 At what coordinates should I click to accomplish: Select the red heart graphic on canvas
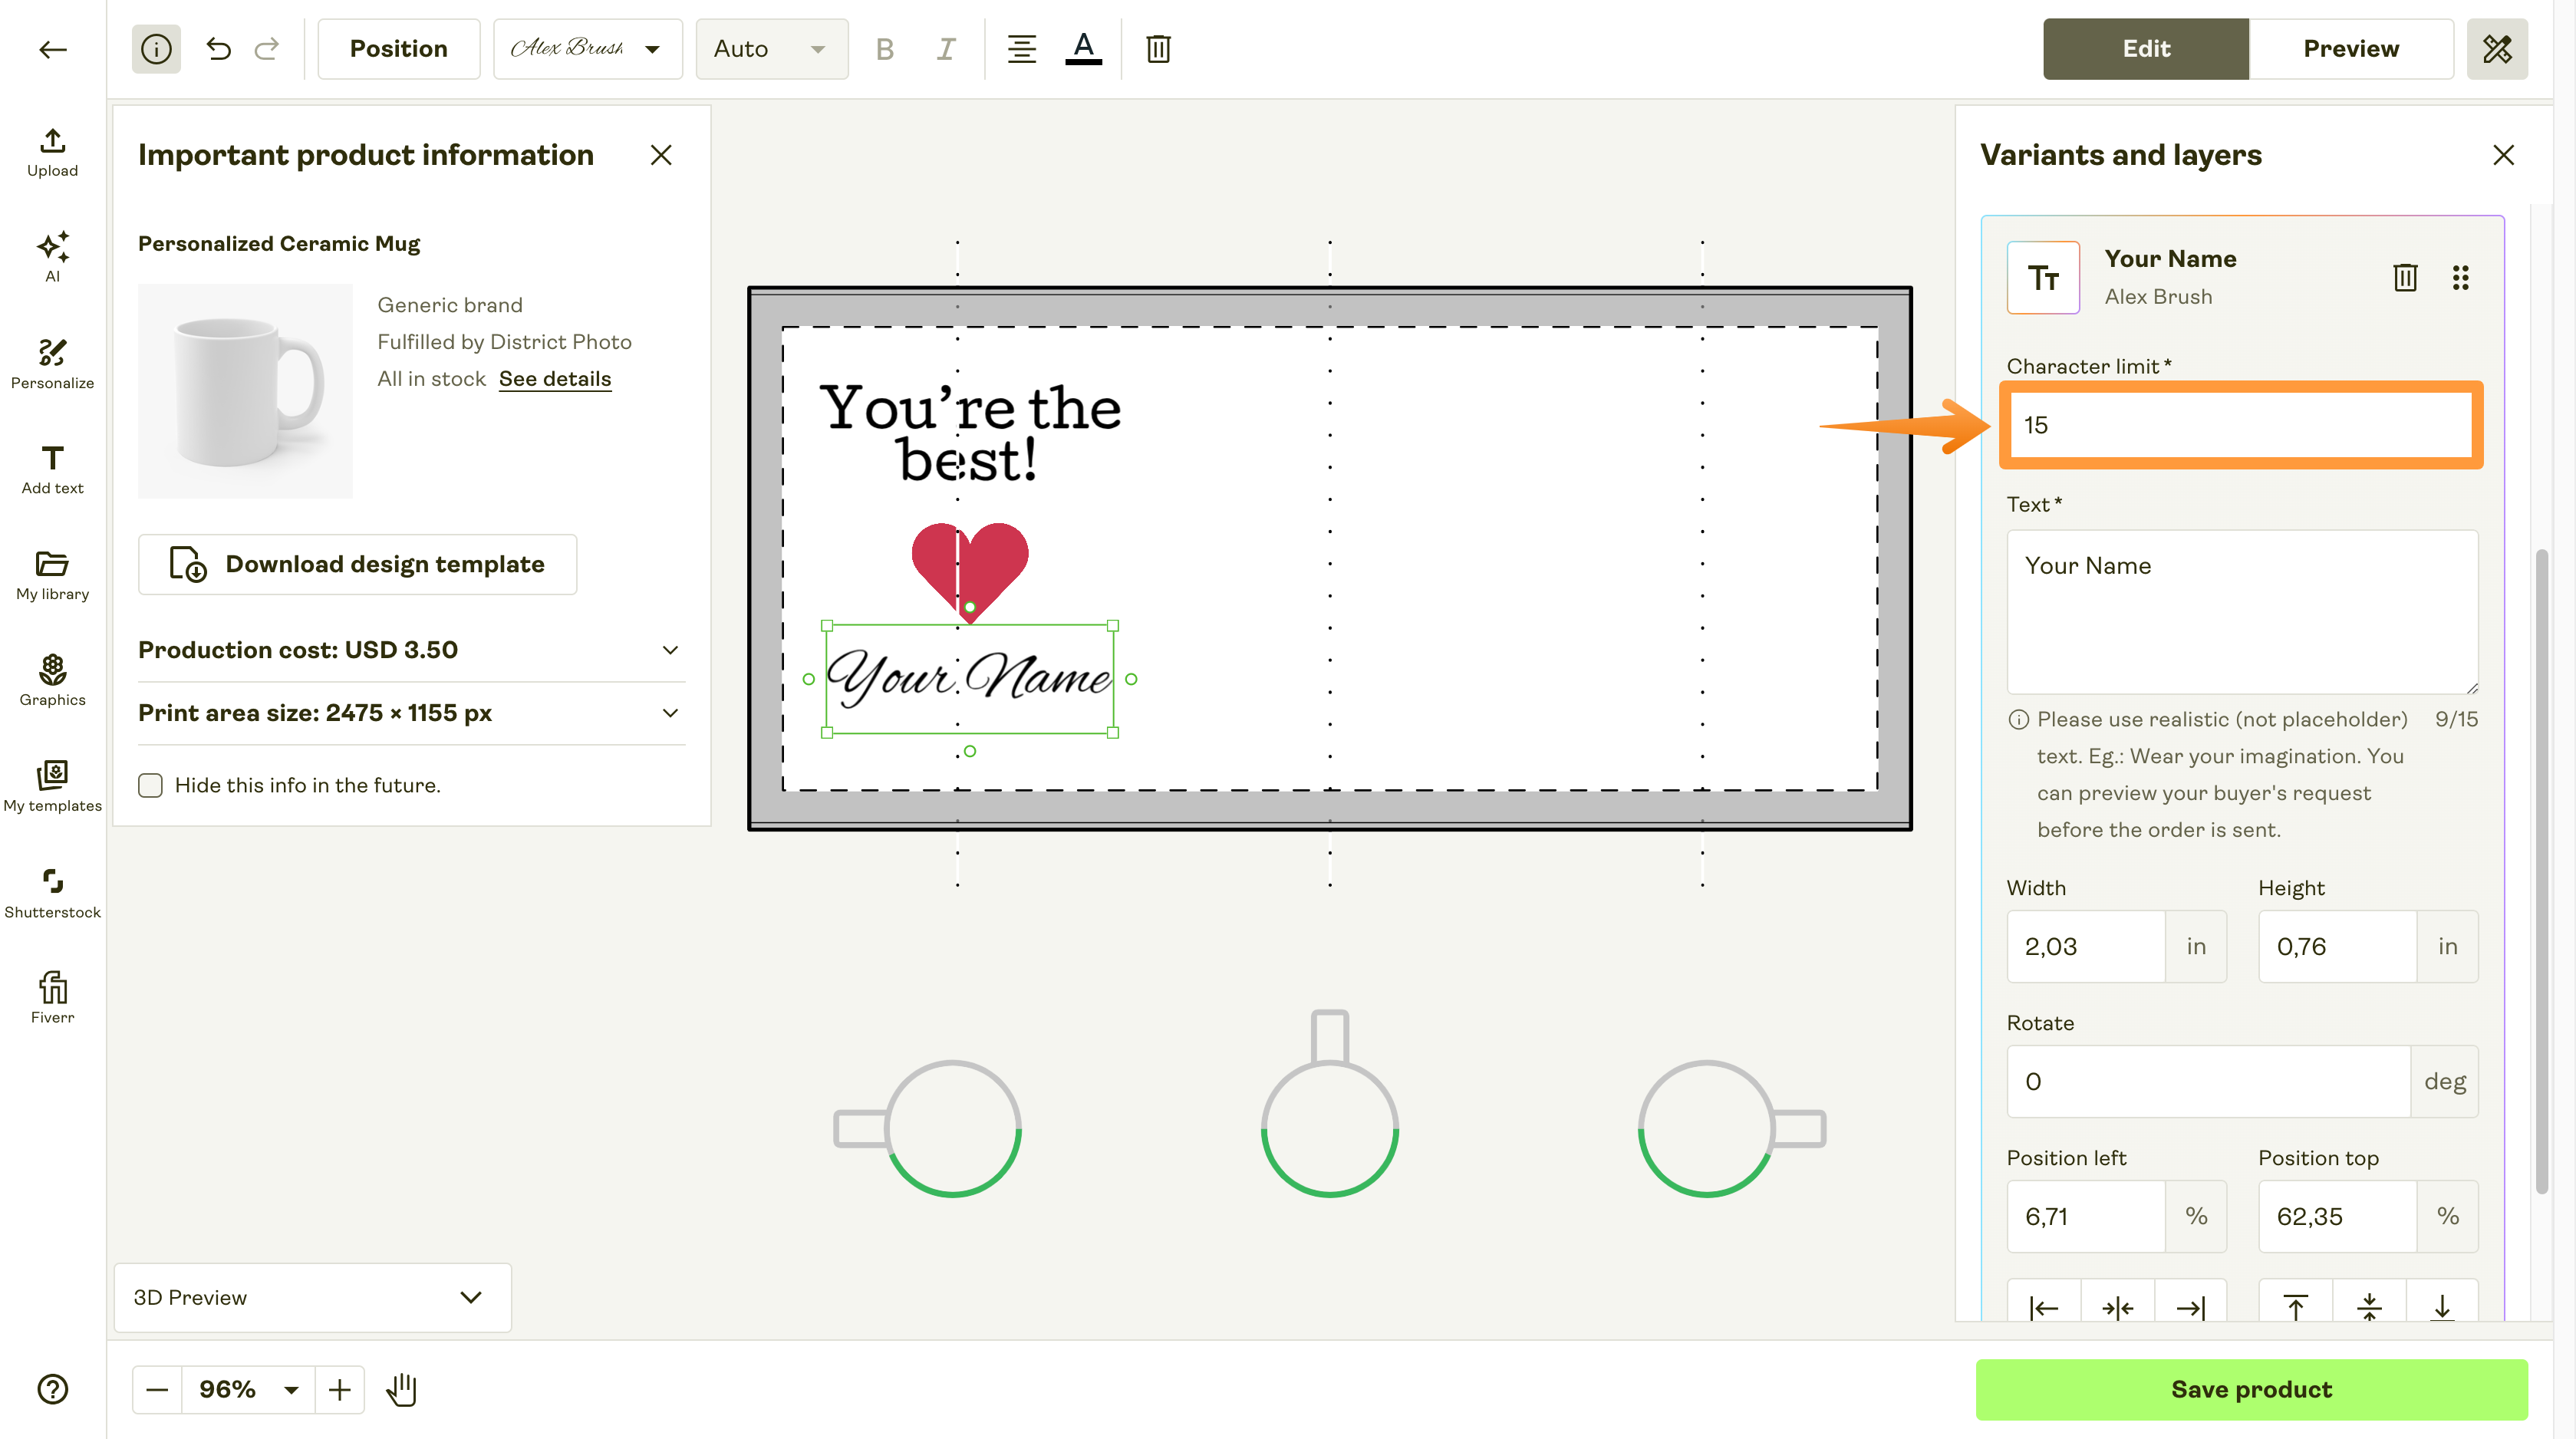[969, 572]
